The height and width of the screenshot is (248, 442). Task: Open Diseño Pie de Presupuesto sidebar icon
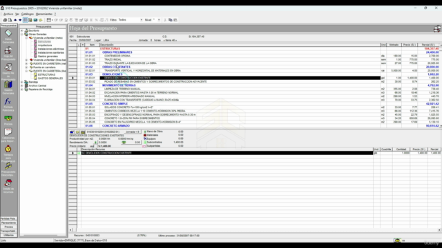(x=8, y=68)
